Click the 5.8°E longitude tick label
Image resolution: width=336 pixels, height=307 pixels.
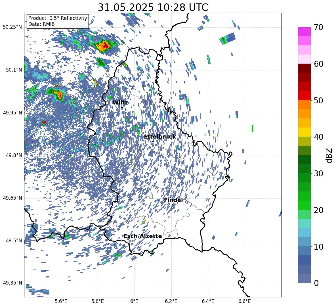[98, 301]
